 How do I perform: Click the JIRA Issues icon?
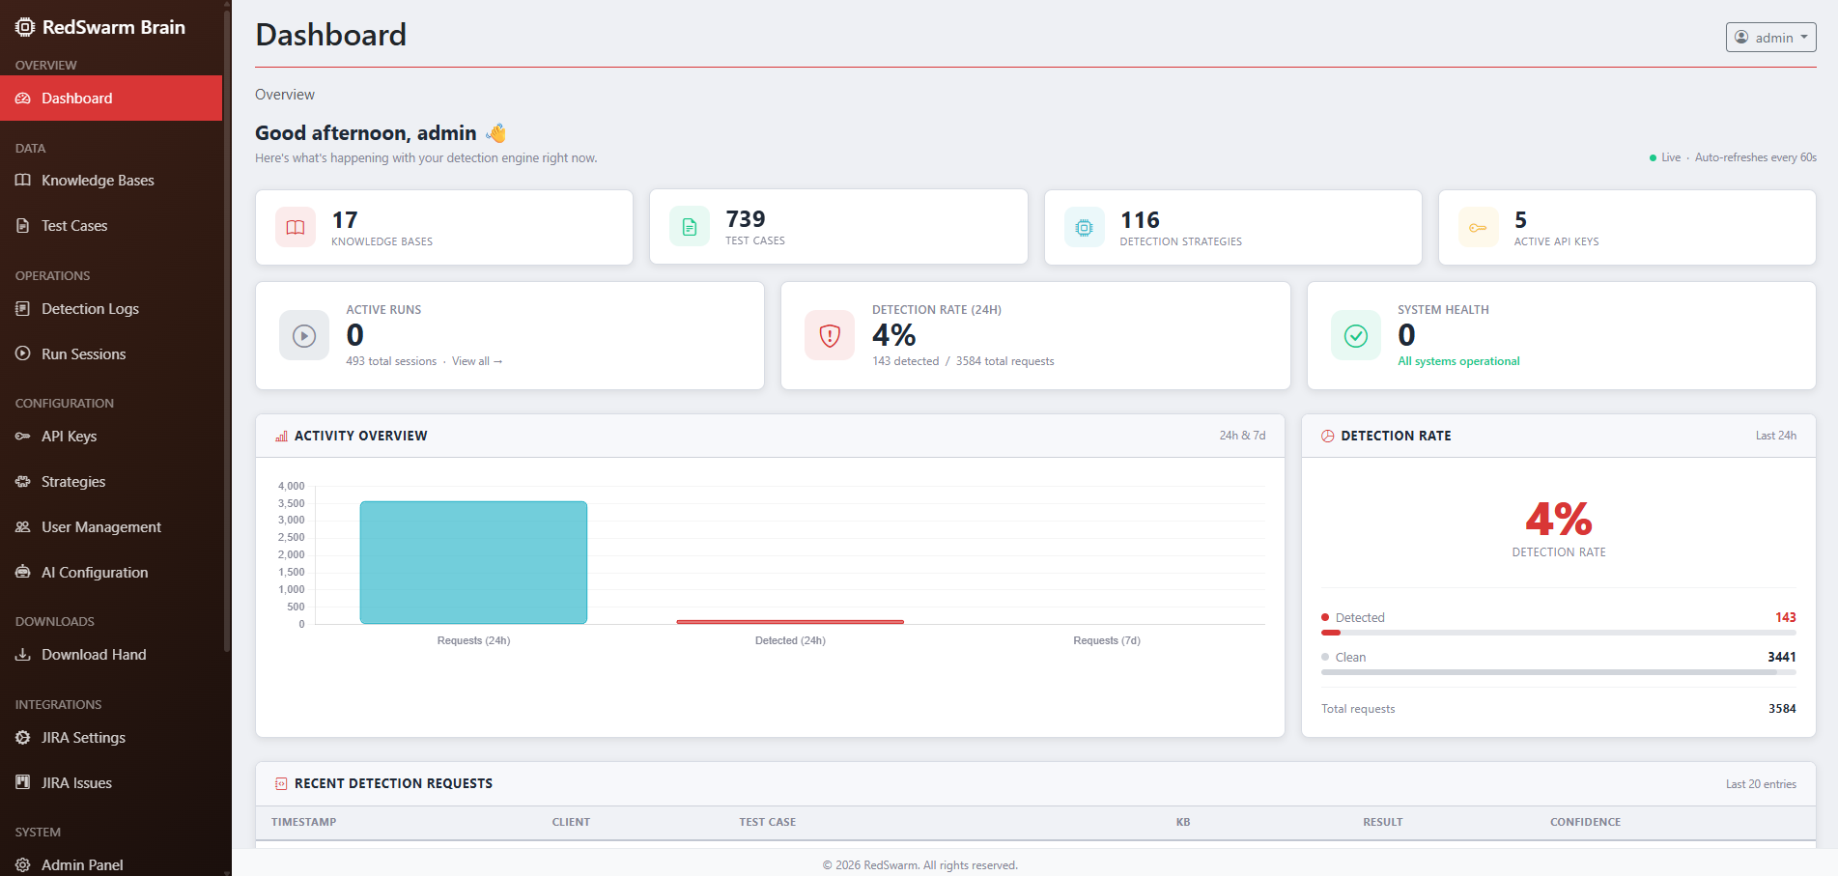click(x=22, y=782)
